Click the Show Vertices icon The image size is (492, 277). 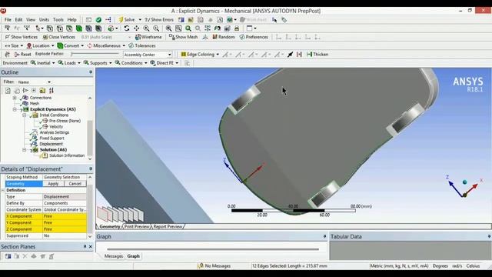tap(7, 37)
